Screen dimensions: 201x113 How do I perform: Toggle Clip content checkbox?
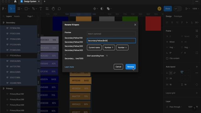pyautogui.click(x=167, y=58)
